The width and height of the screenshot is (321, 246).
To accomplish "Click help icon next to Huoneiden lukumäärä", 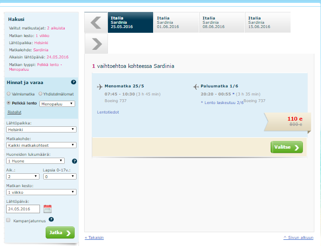I will click(74, 161).
